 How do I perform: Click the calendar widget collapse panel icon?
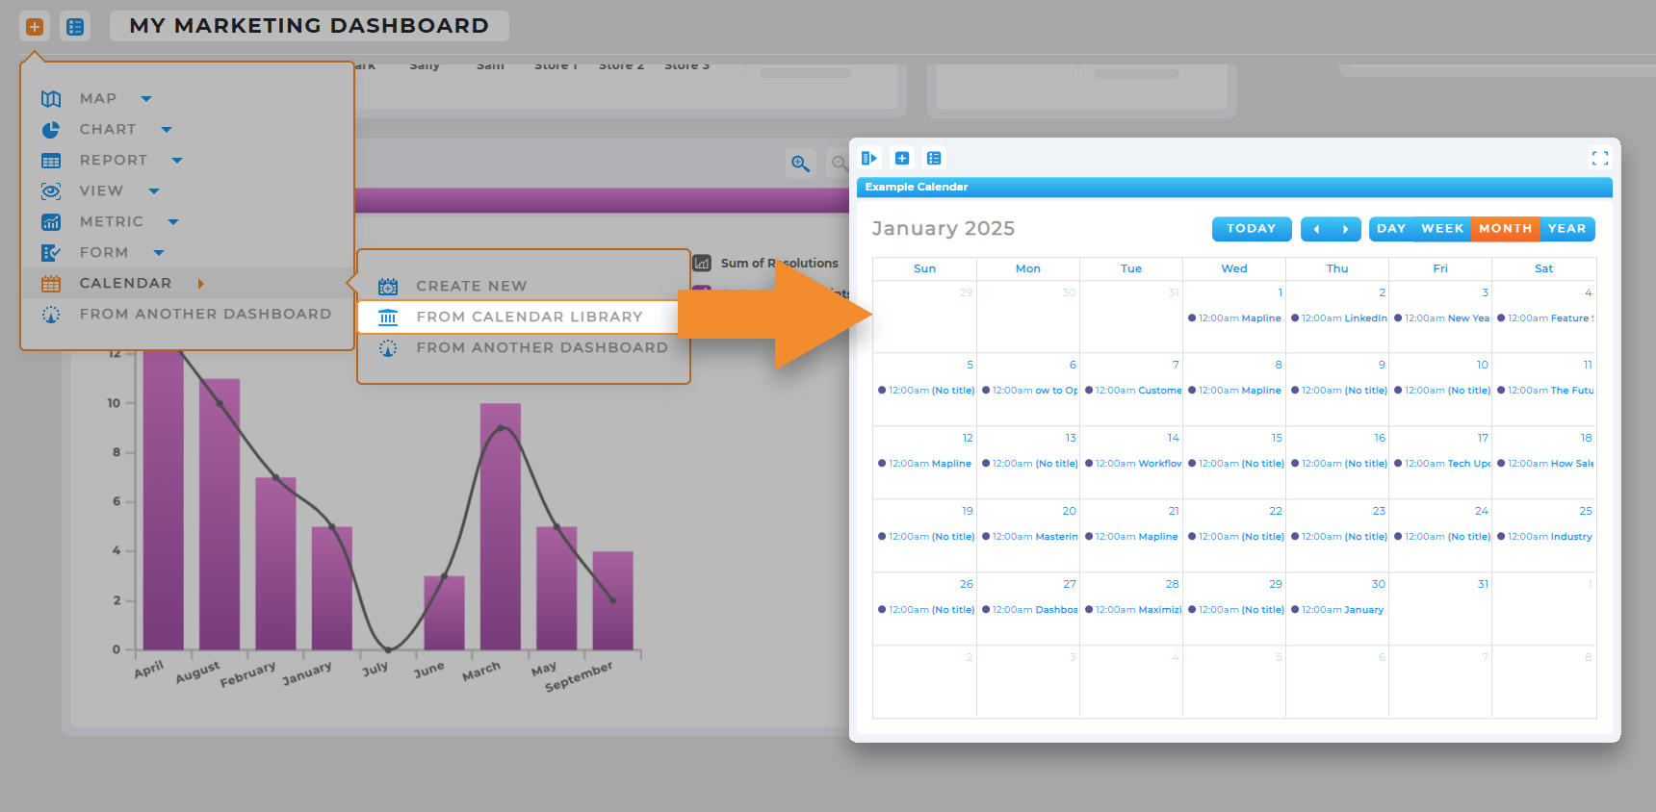tap(869, 158)
